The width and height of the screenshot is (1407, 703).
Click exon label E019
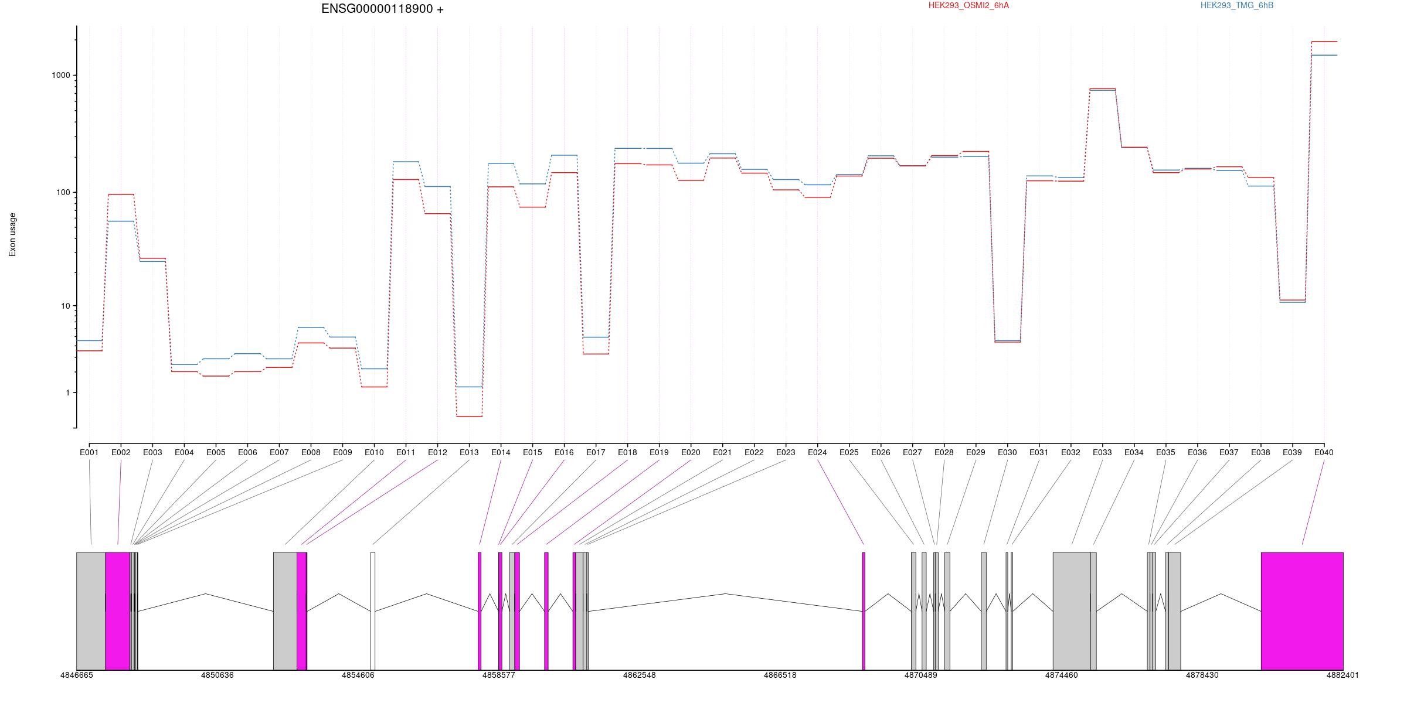(x=659, y=452)
